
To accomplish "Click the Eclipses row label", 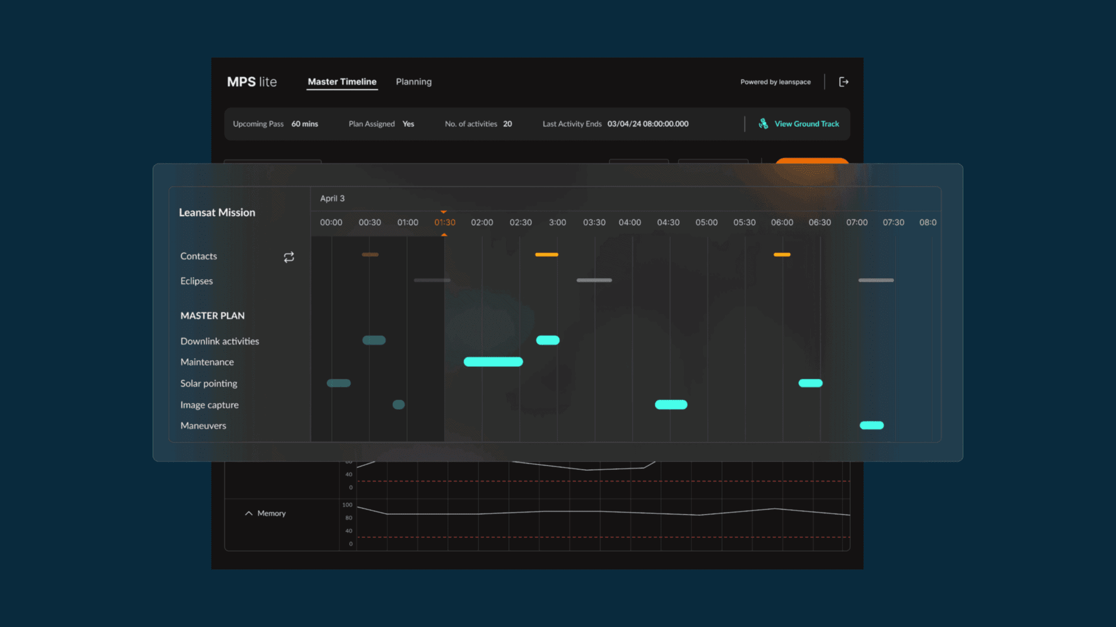I will [196, 281].
